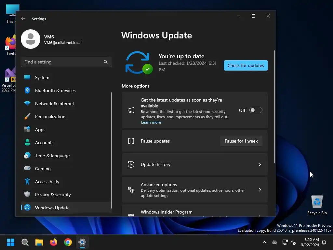The image size is (333, 250).
Task: Click VM6@collabnet.local account email
Action: coord(63,43)
